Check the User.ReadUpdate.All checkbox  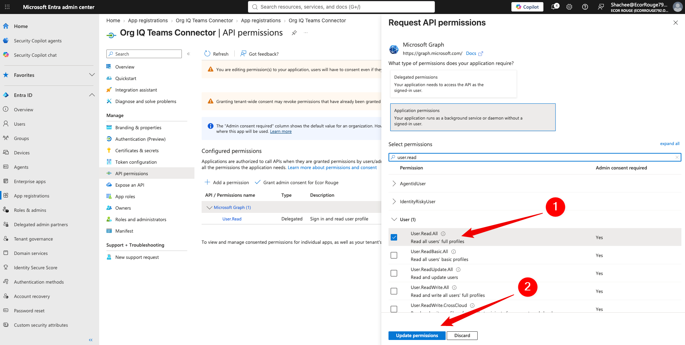pos(394,273)
